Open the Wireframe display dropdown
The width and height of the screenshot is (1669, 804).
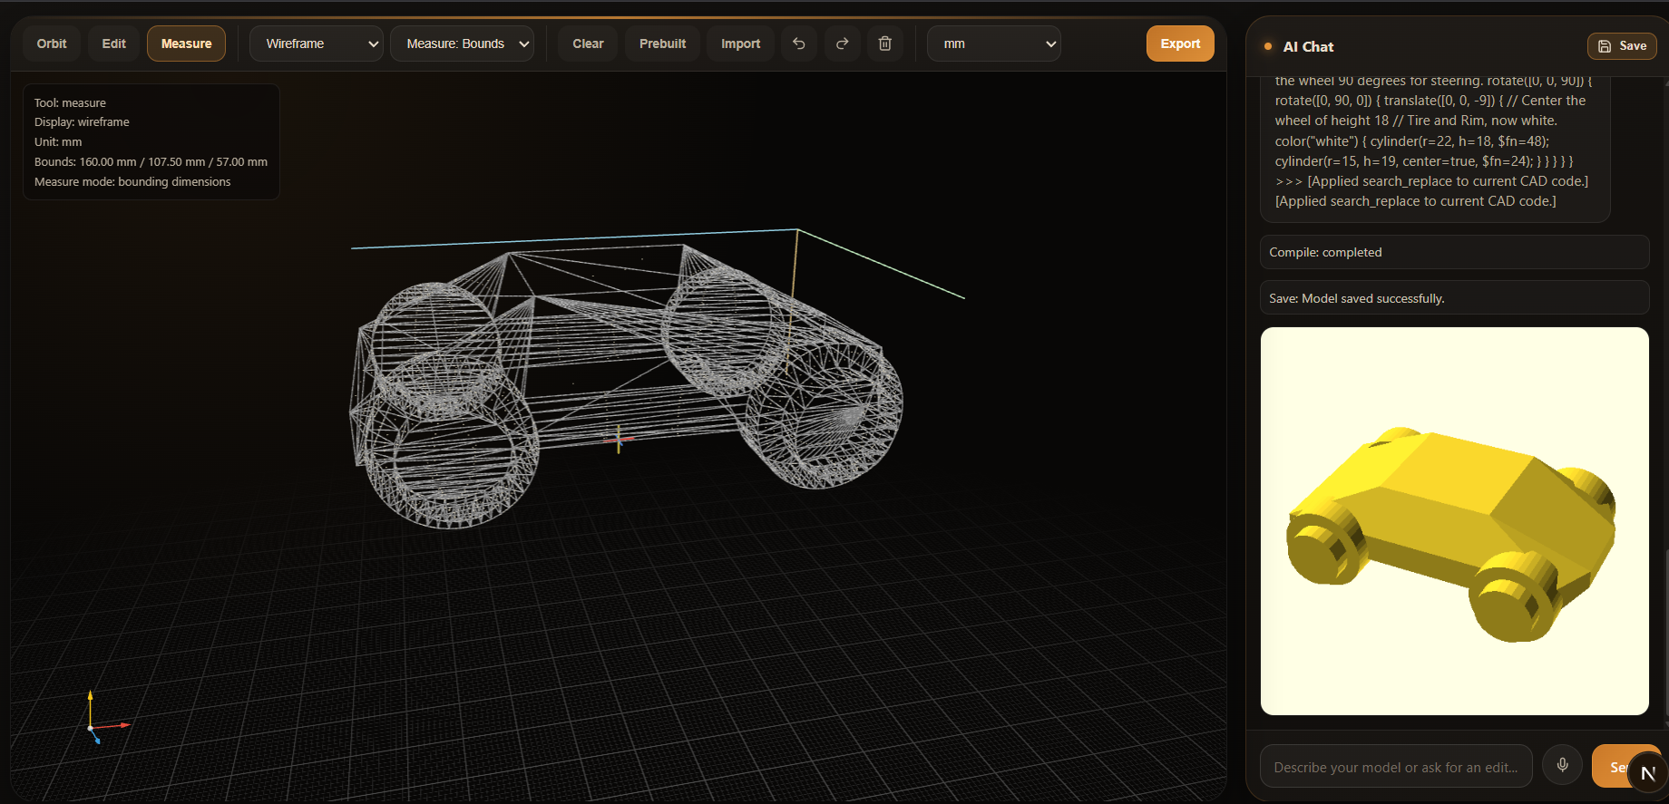click(317, 44)
